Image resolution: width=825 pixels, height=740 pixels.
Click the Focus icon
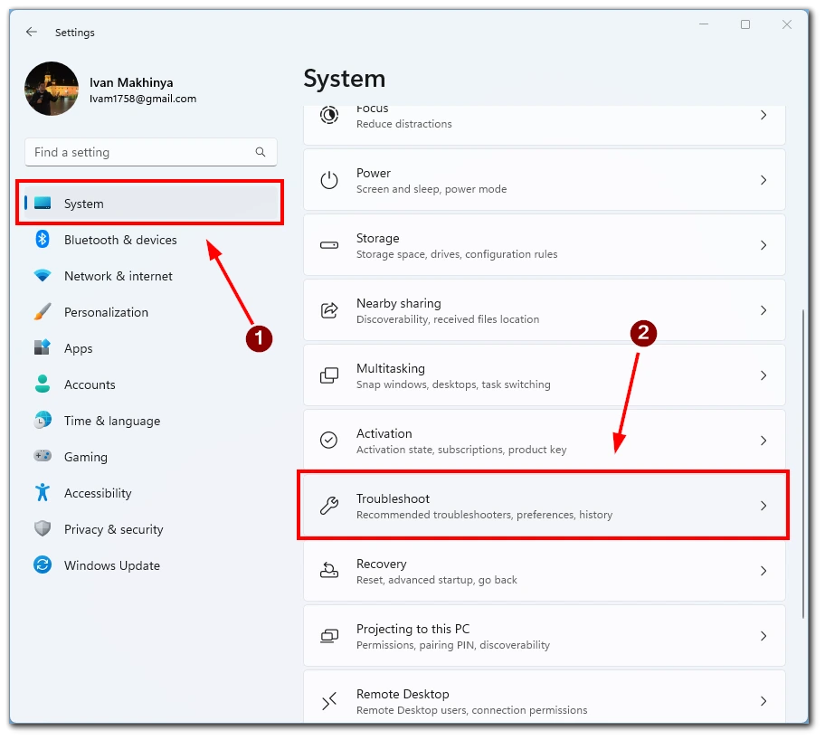[x=329, y=115]
